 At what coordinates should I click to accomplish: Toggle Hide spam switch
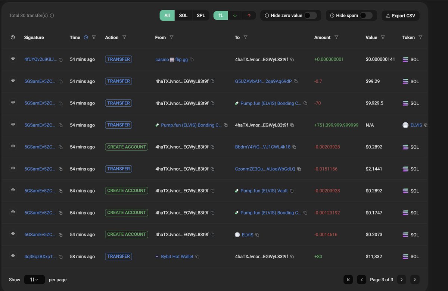(x=366, y=15)
